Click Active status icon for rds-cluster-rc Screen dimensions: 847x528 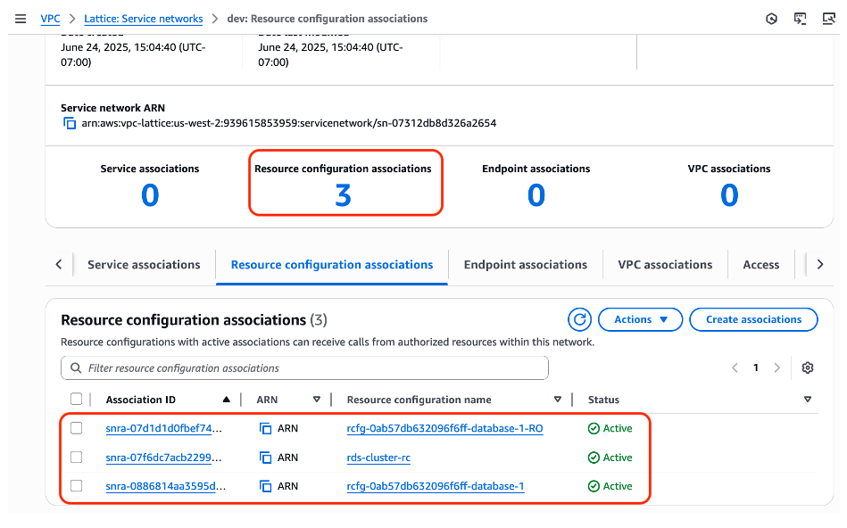pyautogui.click(x=594, y=458)
